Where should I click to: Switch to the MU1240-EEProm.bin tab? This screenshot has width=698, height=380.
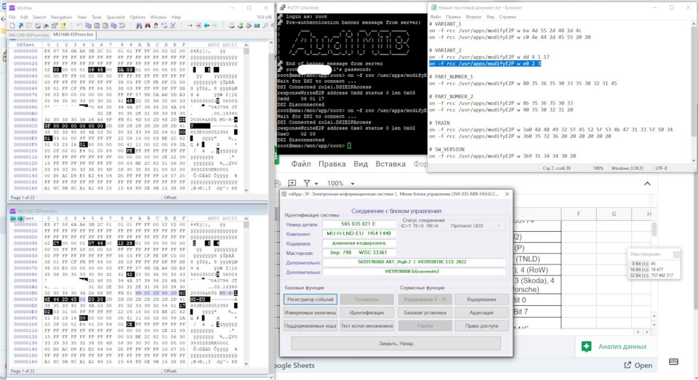tap(28, 35)
